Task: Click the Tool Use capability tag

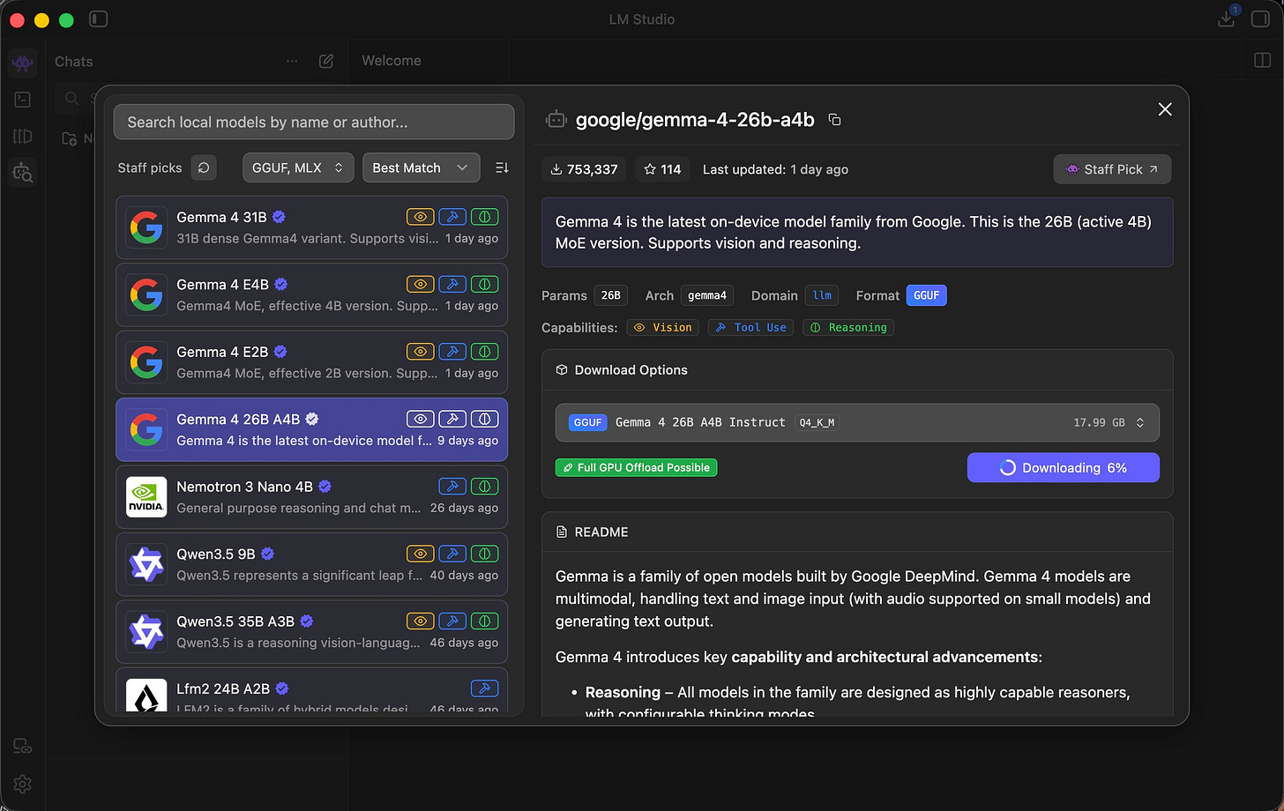Action: [750, 327]
